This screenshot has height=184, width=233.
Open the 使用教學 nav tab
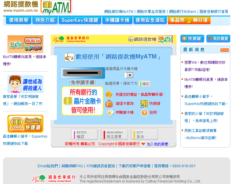click(19, 20)
